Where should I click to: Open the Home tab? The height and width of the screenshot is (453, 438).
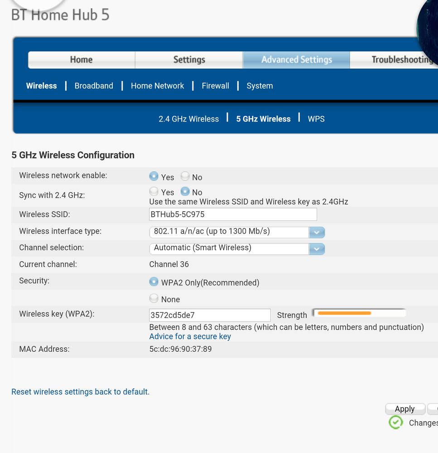tap(82, 60)
